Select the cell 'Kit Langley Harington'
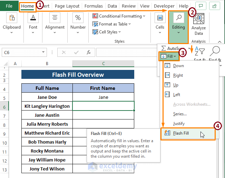225x178 pixels. [x=47, y=106]
